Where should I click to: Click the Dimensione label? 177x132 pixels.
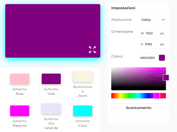122,32
